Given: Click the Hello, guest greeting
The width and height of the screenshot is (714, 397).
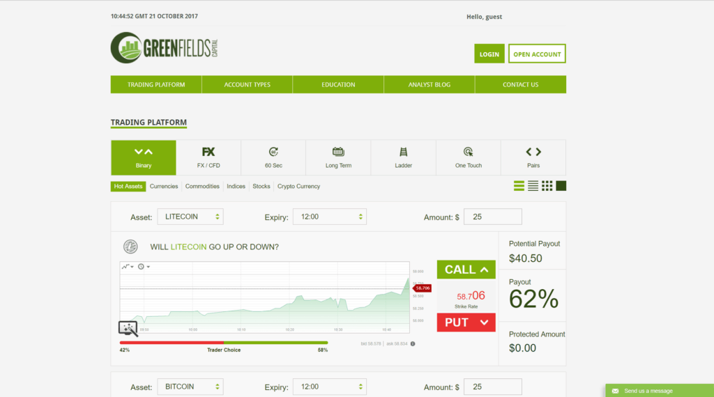Looking at the screenshot, I should (484, 17).
